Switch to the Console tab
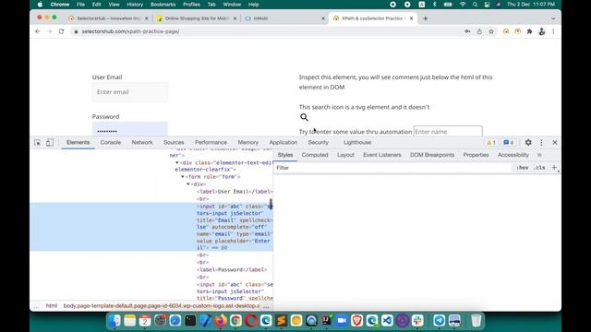This screenshot has width=591, height=332. [111, 142]
